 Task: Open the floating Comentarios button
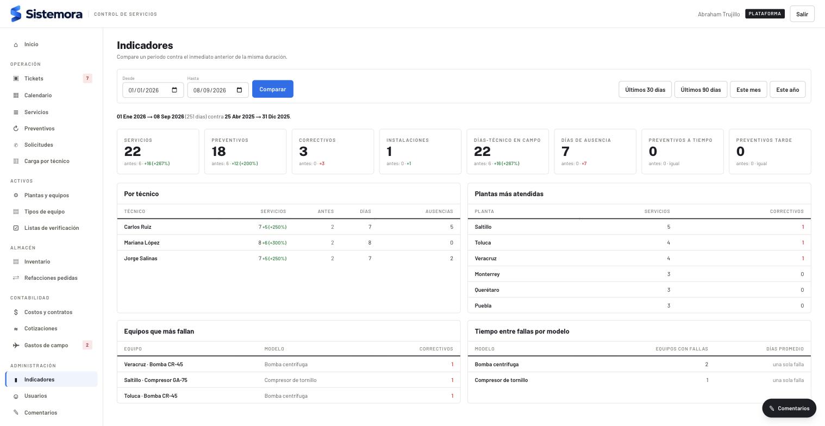coord(789,409)
